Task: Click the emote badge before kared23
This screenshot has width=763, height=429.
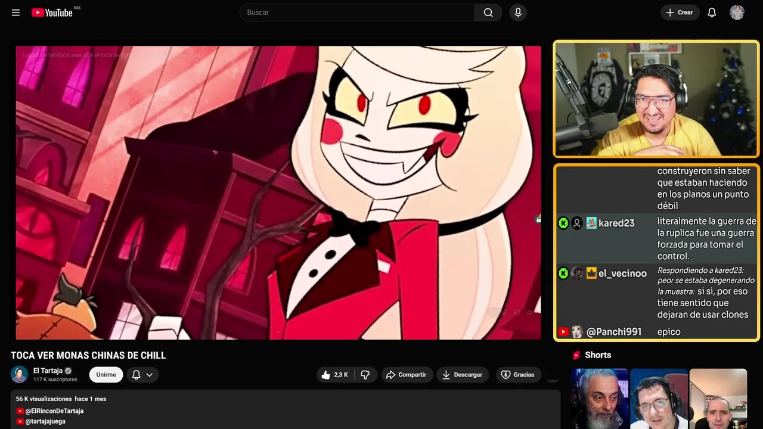Action: point(591,223)
